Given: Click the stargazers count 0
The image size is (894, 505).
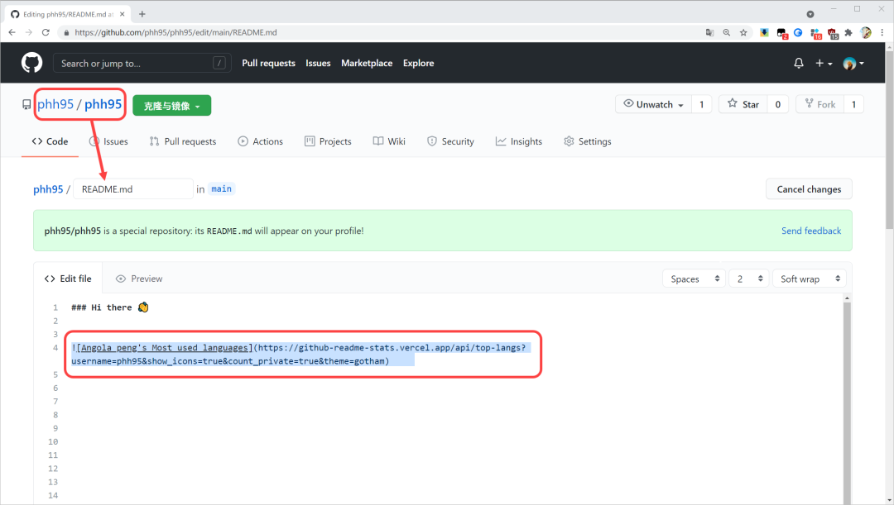Looking at the screenshot, I should [777, 104].
